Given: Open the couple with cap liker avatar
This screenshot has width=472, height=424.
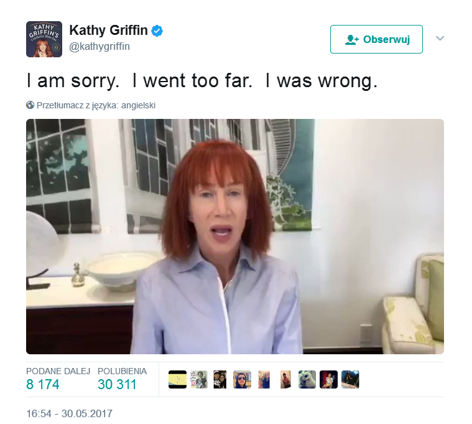Looking at the screenshot, I should 220,379.
